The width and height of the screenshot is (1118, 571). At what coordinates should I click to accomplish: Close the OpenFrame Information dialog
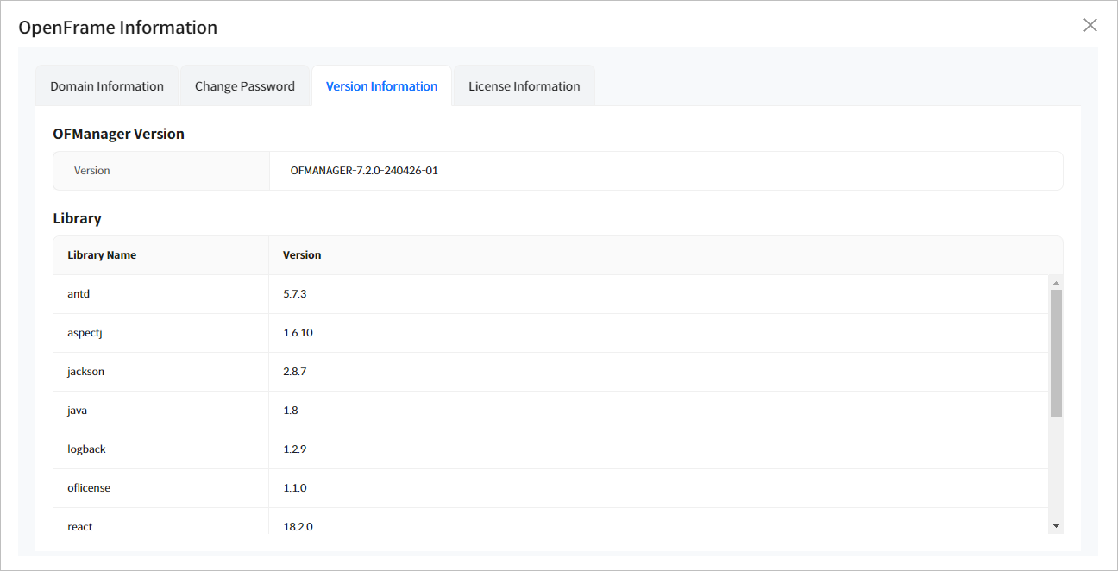pos(1090,25)
